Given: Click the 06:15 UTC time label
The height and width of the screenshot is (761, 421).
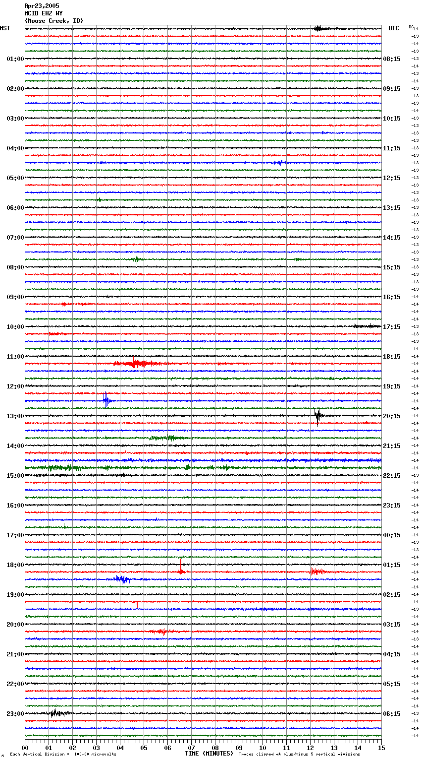Looking at the screenshot, I should click(x=392, y=714).
